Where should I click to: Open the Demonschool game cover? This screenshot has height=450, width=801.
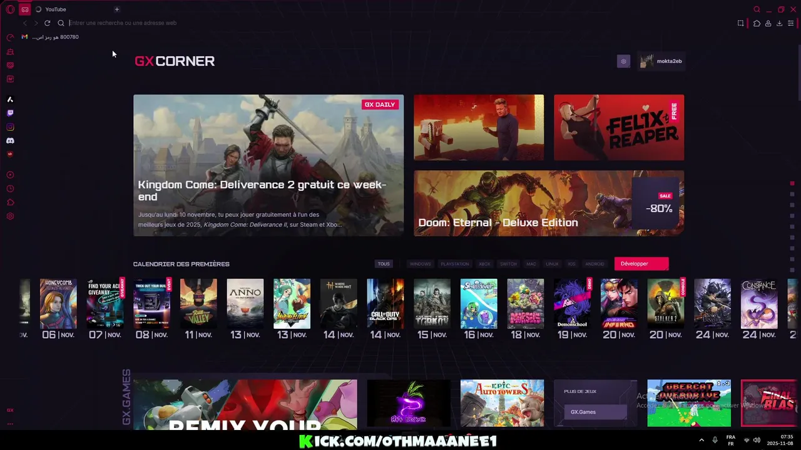coord(572,304)
